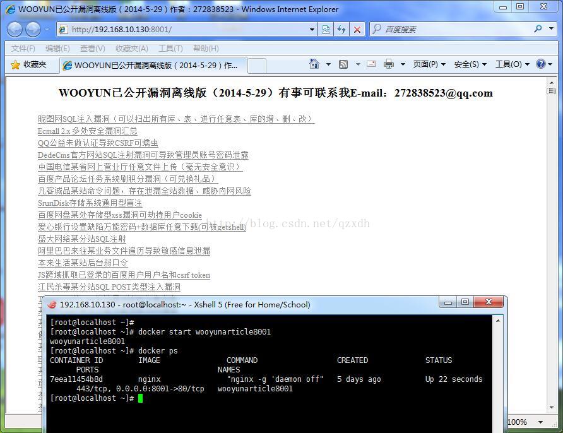
Task: Open the 工具(O) command menu
Action: pyautogui.click(x=513, y=64)
